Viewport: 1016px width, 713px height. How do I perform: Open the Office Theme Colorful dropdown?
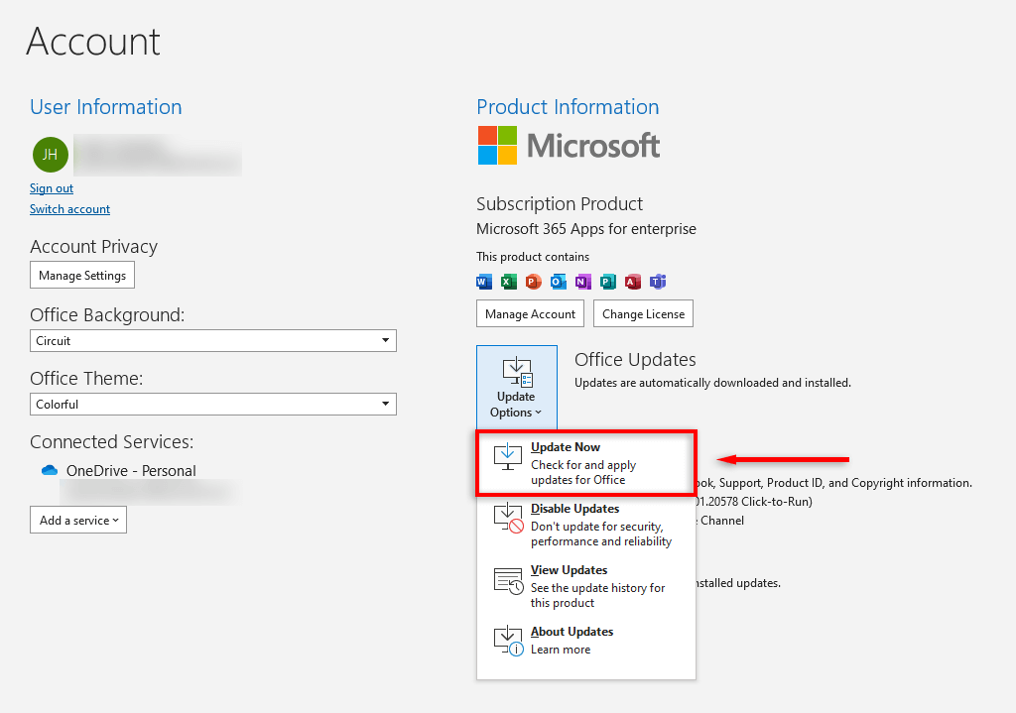coord(213,404)
